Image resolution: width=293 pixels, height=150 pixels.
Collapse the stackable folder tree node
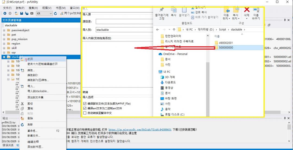[x=4, y=57]
